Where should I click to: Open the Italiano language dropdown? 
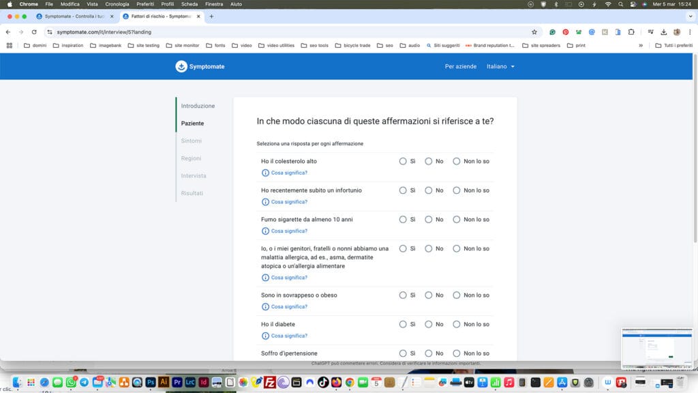pos(500,67)
